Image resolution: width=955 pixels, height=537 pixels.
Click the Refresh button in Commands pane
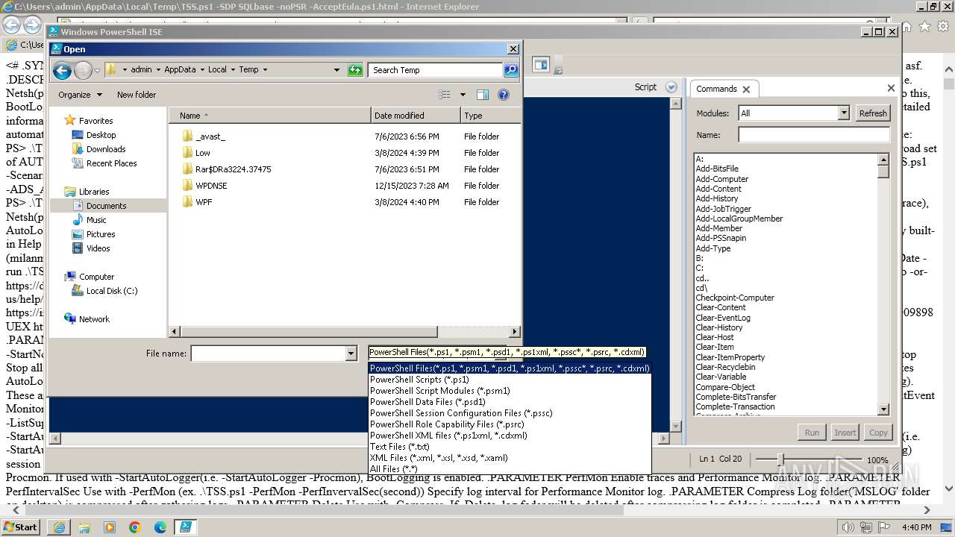[872, 113]
